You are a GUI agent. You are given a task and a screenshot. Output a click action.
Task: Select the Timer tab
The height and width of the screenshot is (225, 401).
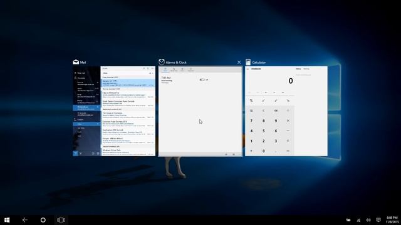182,69
